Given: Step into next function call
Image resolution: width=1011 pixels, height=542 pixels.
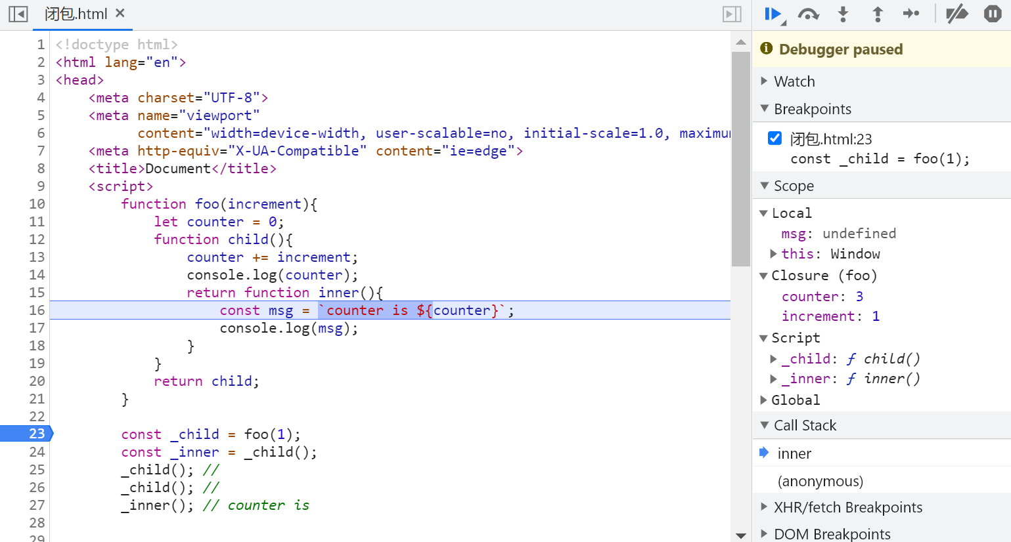Looking at the screenshot, I should click(x=843, y=14).
